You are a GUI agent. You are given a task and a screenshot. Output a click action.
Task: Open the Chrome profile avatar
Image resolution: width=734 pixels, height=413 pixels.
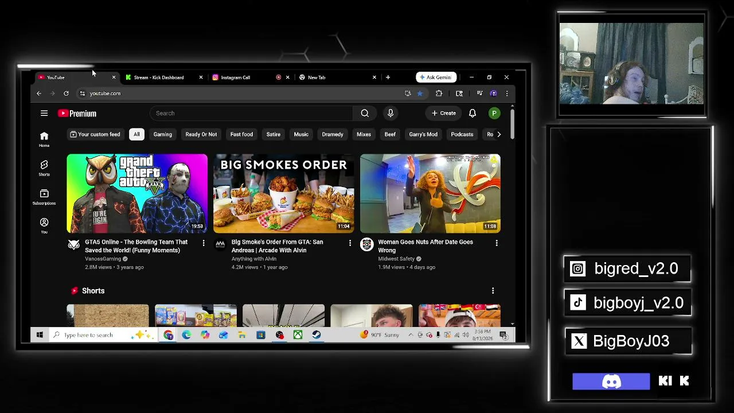(x=493, y=93)
